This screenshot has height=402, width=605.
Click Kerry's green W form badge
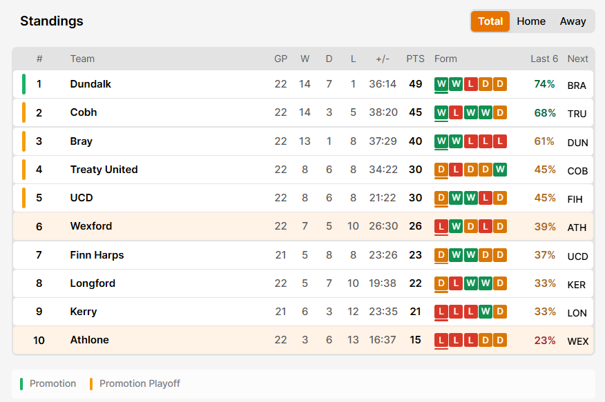pyautogui.click(x=485, y=312)
